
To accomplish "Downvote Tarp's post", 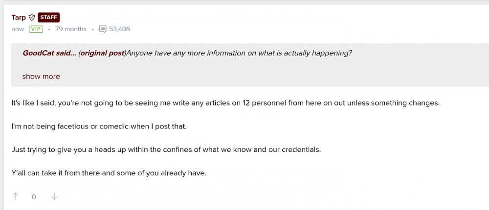I will coord(54,196).
